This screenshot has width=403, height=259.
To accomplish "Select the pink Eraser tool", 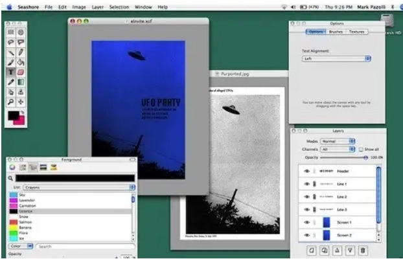I will pos(21,73).
